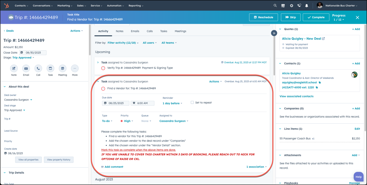Open the Queue None dropdown
The image size is (367, 185).
146,121
